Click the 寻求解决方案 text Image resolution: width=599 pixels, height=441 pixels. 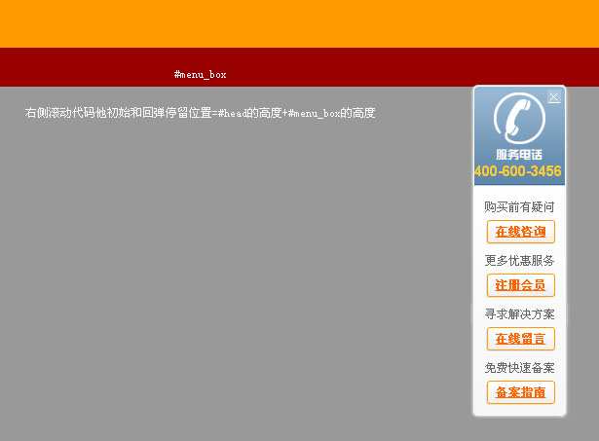(519, 314)
